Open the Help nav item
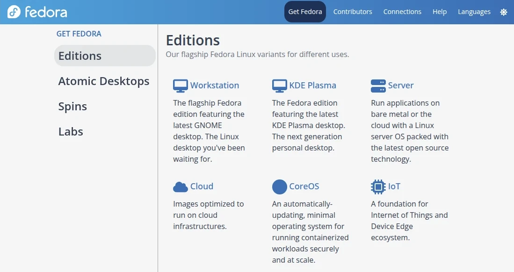514x272 pixels. [x=439, y=12]
